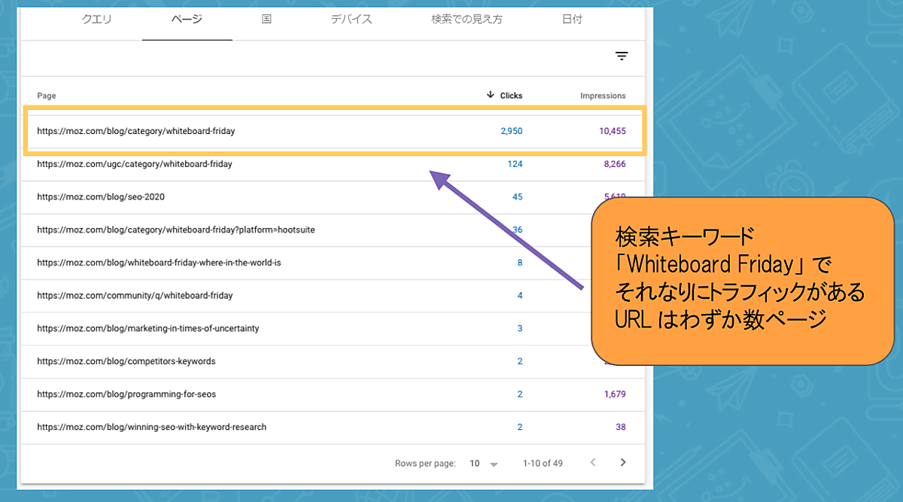
Task: Click the Page column header
Action: pos(47,96)
